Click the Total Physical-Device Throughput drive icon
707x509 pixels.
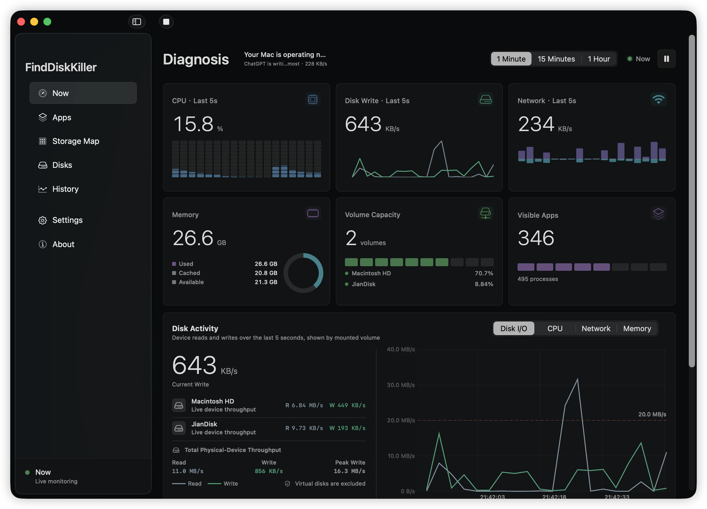176,450
